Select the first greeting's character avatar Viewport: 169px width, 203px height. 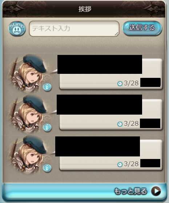click(x=29, y=73)
